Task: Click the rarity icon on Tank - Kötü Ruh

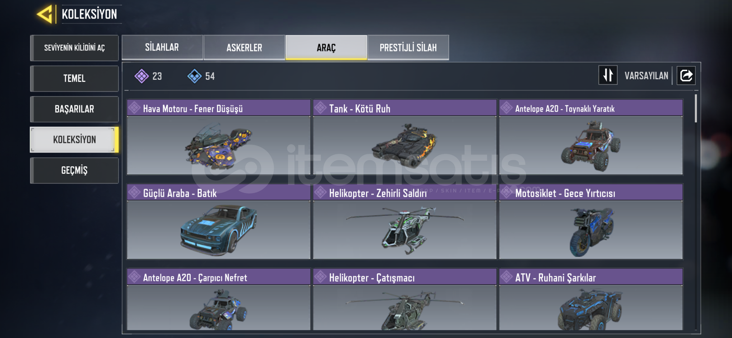Action: pyautogui.click(x=320, y=108)
